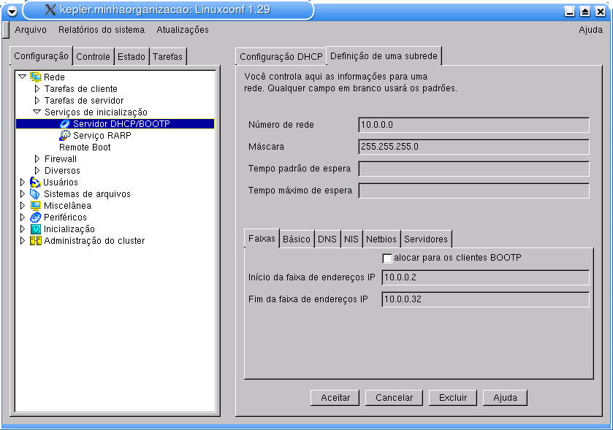The width and height of the screenshot is (613, 430).
Task: Select Tarefas de cliente tree item
Action: tap(81, 88)
